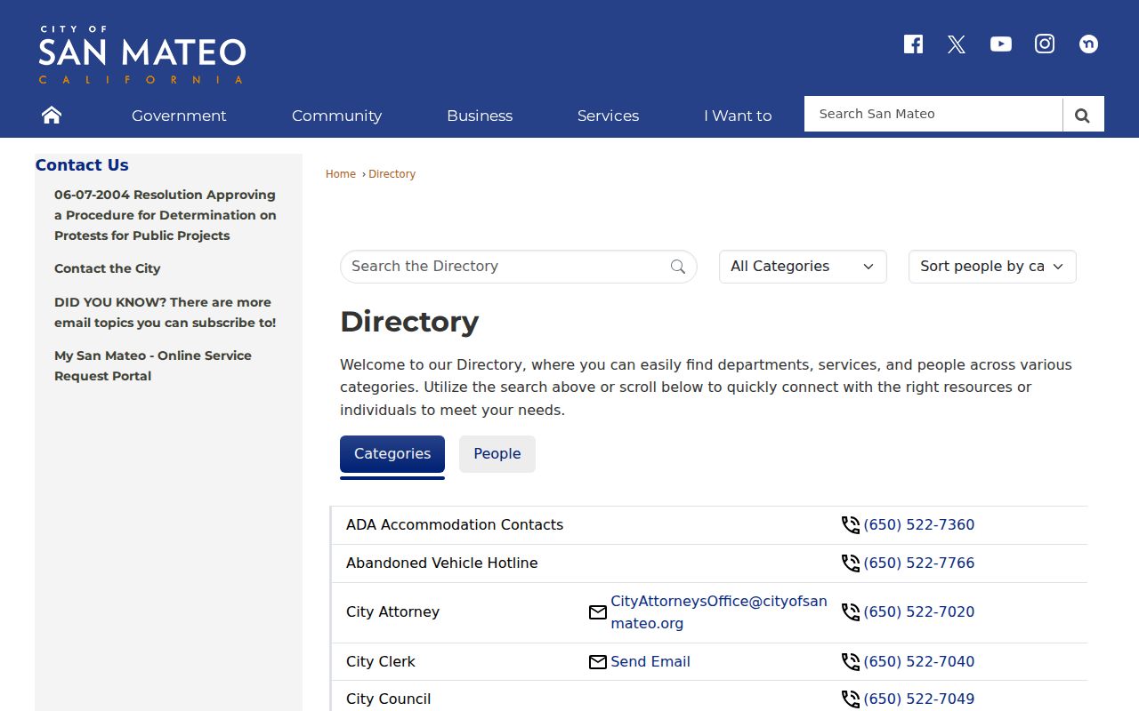Viewport: 1139px width, 711px height.
Task: Open the Business menu
Action: pyautogui.click(x=480, y=116)
